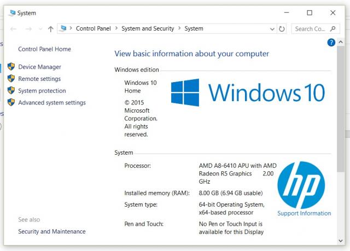Expand chevron after Control Panel breadcrumb
The image size is (350, 251).
pos(116,29)
